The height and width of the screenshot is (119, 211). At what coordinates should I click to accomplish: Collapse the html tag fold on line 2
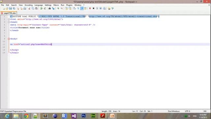coord(9,19)
